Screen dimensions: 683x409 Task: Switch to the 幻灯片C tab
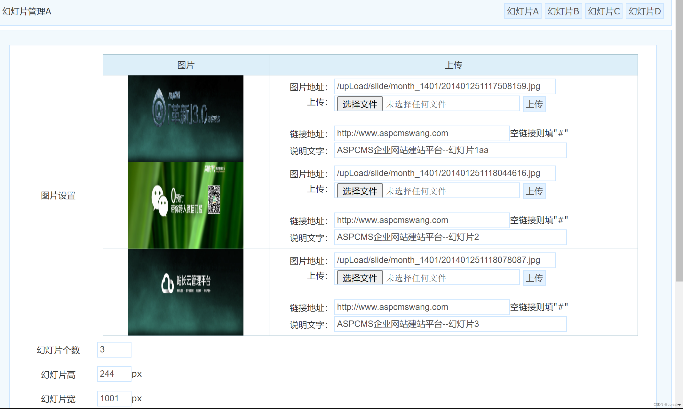(x=603, y=11)
